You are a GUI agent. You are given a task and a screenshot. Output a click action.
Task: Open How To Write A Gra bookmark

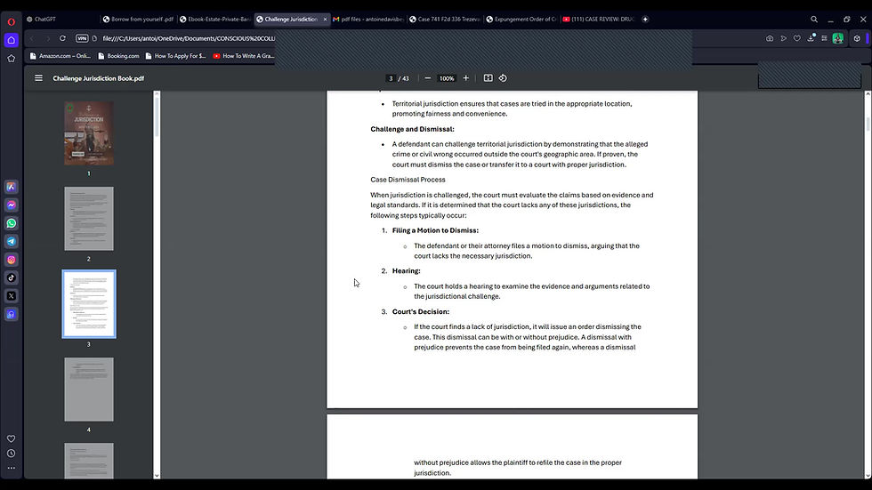[244, 55]
